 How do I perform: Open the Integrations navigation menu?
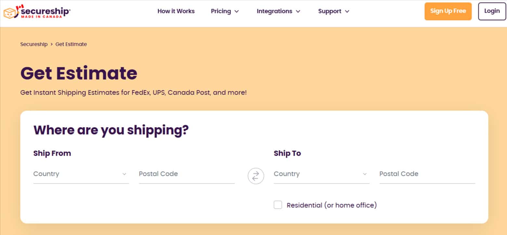274,11
